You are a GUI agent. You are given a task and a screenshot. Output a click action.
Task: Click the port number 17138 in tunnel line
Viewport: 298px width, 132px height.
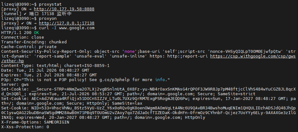(48, 14)
